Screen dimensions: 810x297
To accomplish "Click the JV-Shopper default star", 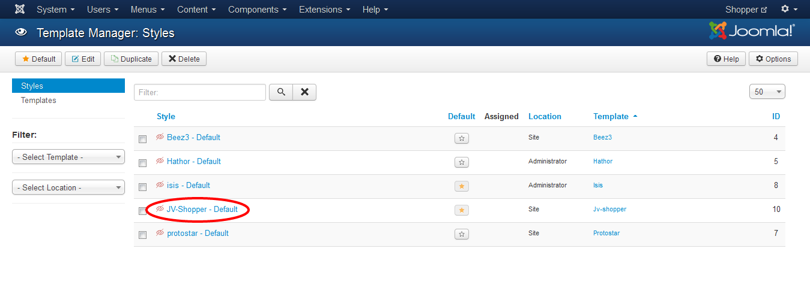I will coord(461,210).
